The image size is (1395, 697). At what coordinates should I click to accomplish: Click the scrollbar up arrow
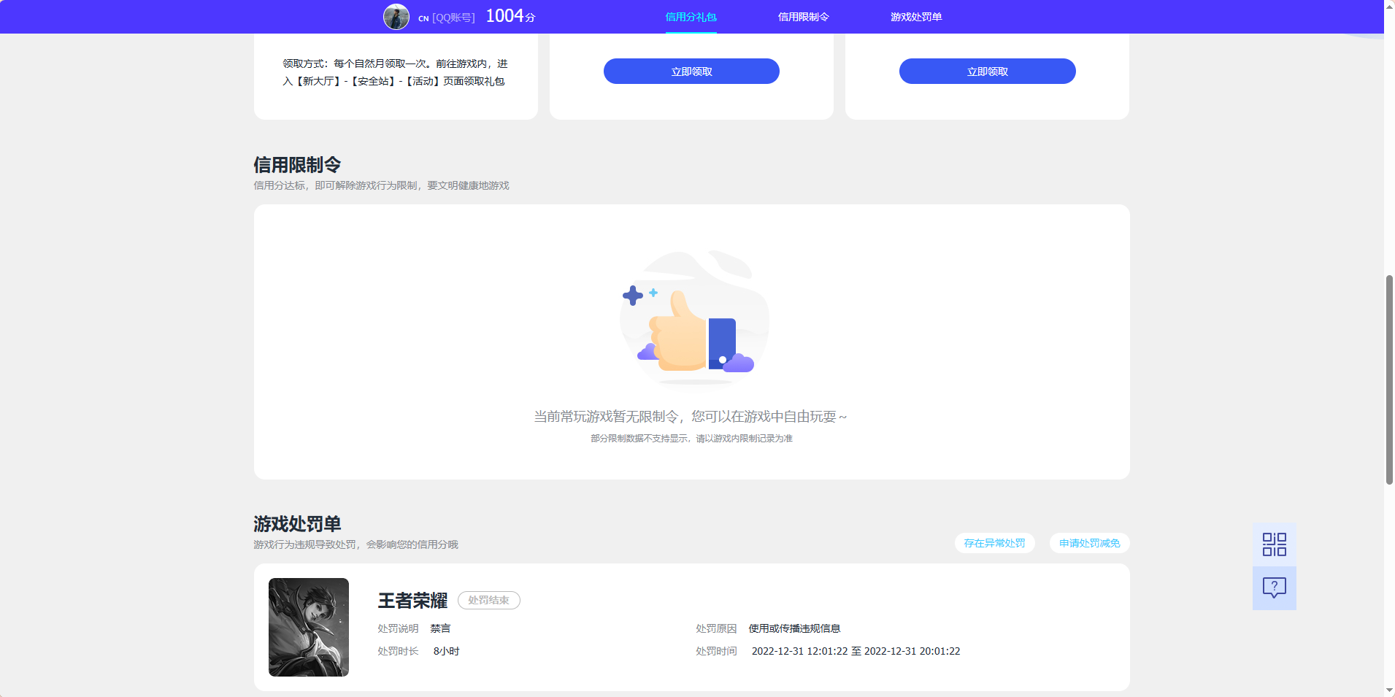(1388, 6)
